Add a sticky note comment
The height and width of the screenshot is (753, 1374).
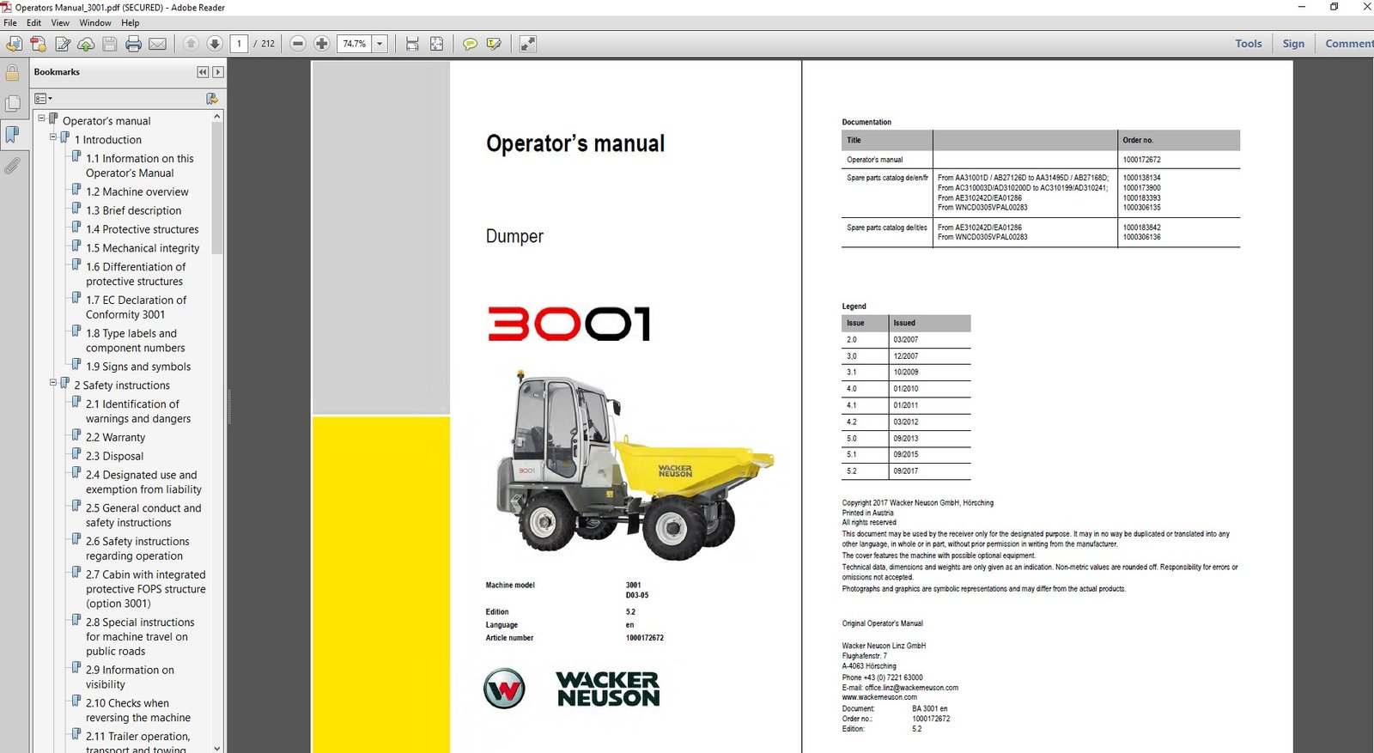tap(470, 44)
